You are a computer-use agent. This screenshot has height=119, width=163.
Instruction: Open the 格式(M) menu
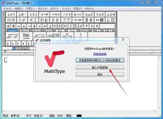pyautogui.click(x=43, y=9)
